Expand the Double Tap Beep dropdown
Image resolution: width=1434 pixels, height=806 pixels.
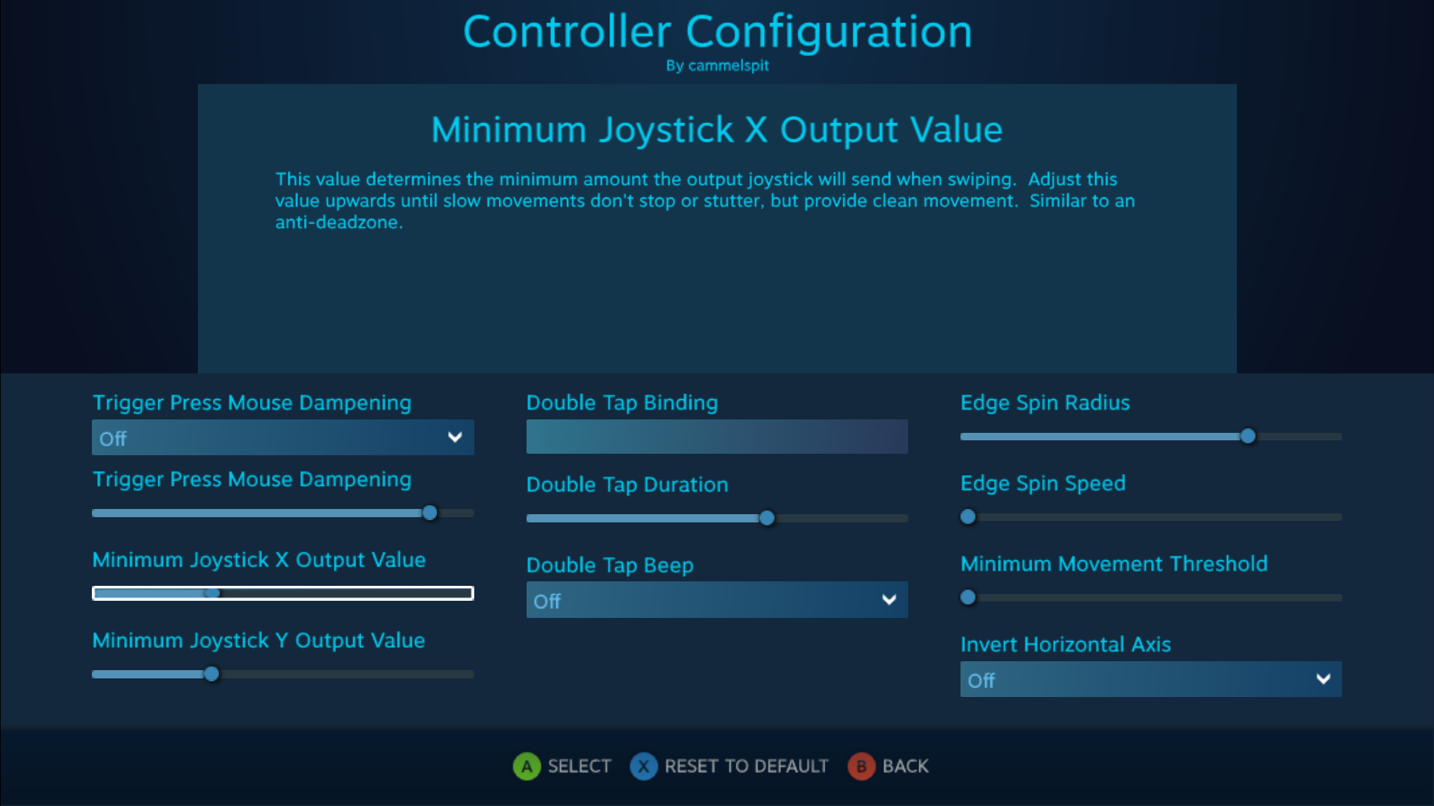(x=716, y=600)
